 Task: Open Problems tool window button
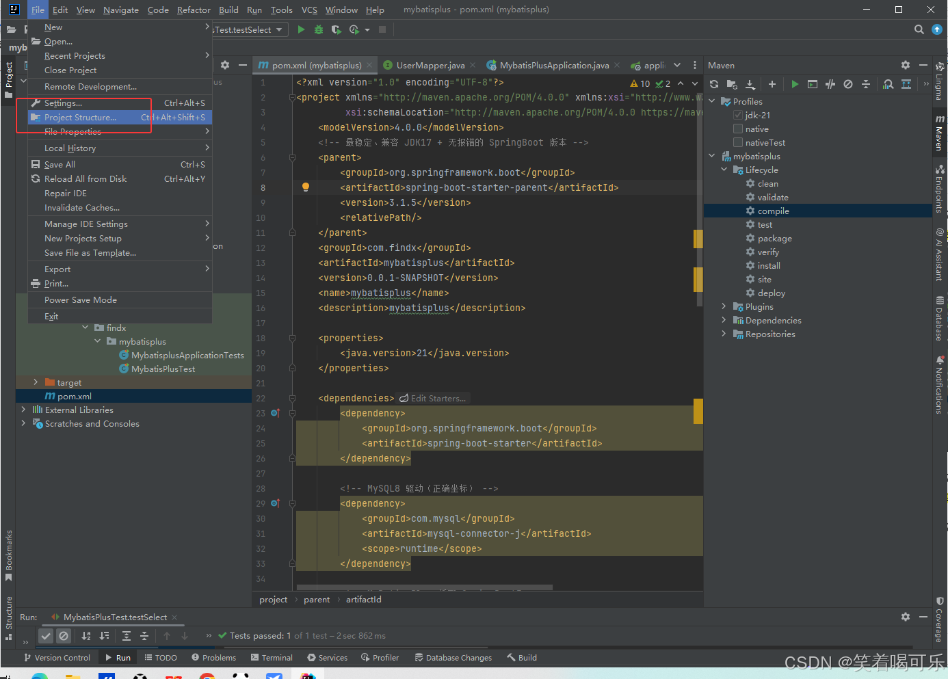(x=214, y=658)
